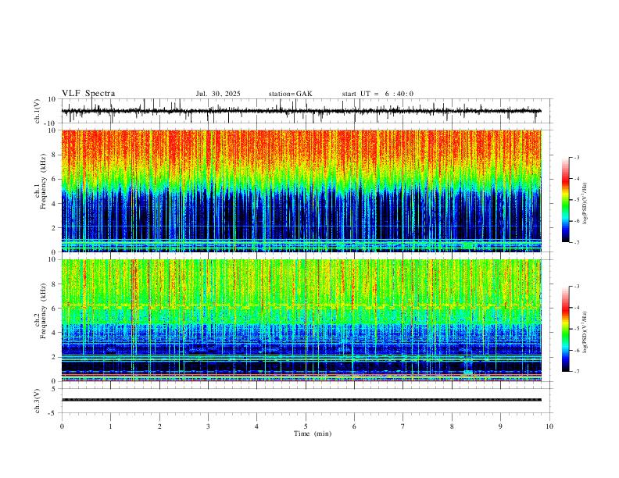
Task: Click the time axis tick label "1"
Action: tap(110, 426)
